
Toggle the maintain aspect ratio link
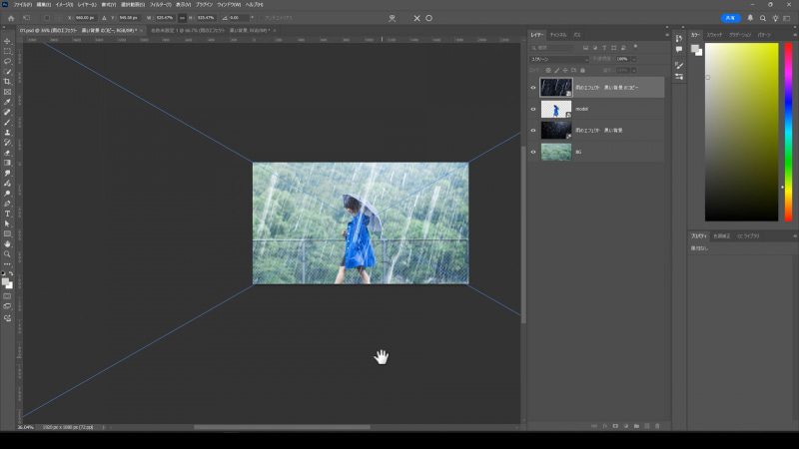point(182,18)
